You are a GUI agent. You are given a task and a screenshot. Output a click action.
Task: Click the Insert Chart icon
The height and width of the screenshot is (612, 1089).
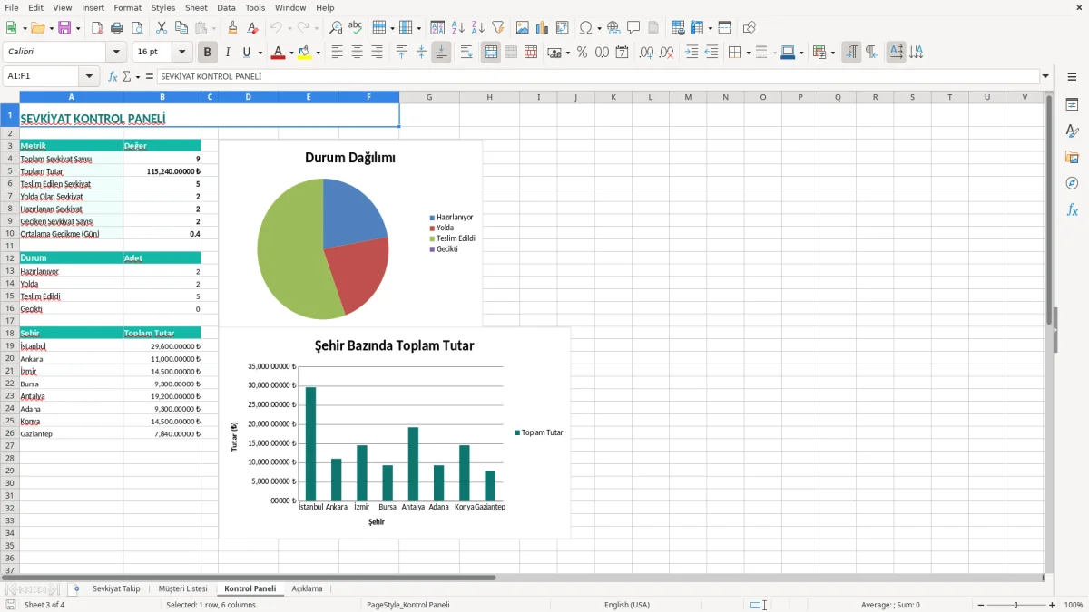[x=543, y=28]
